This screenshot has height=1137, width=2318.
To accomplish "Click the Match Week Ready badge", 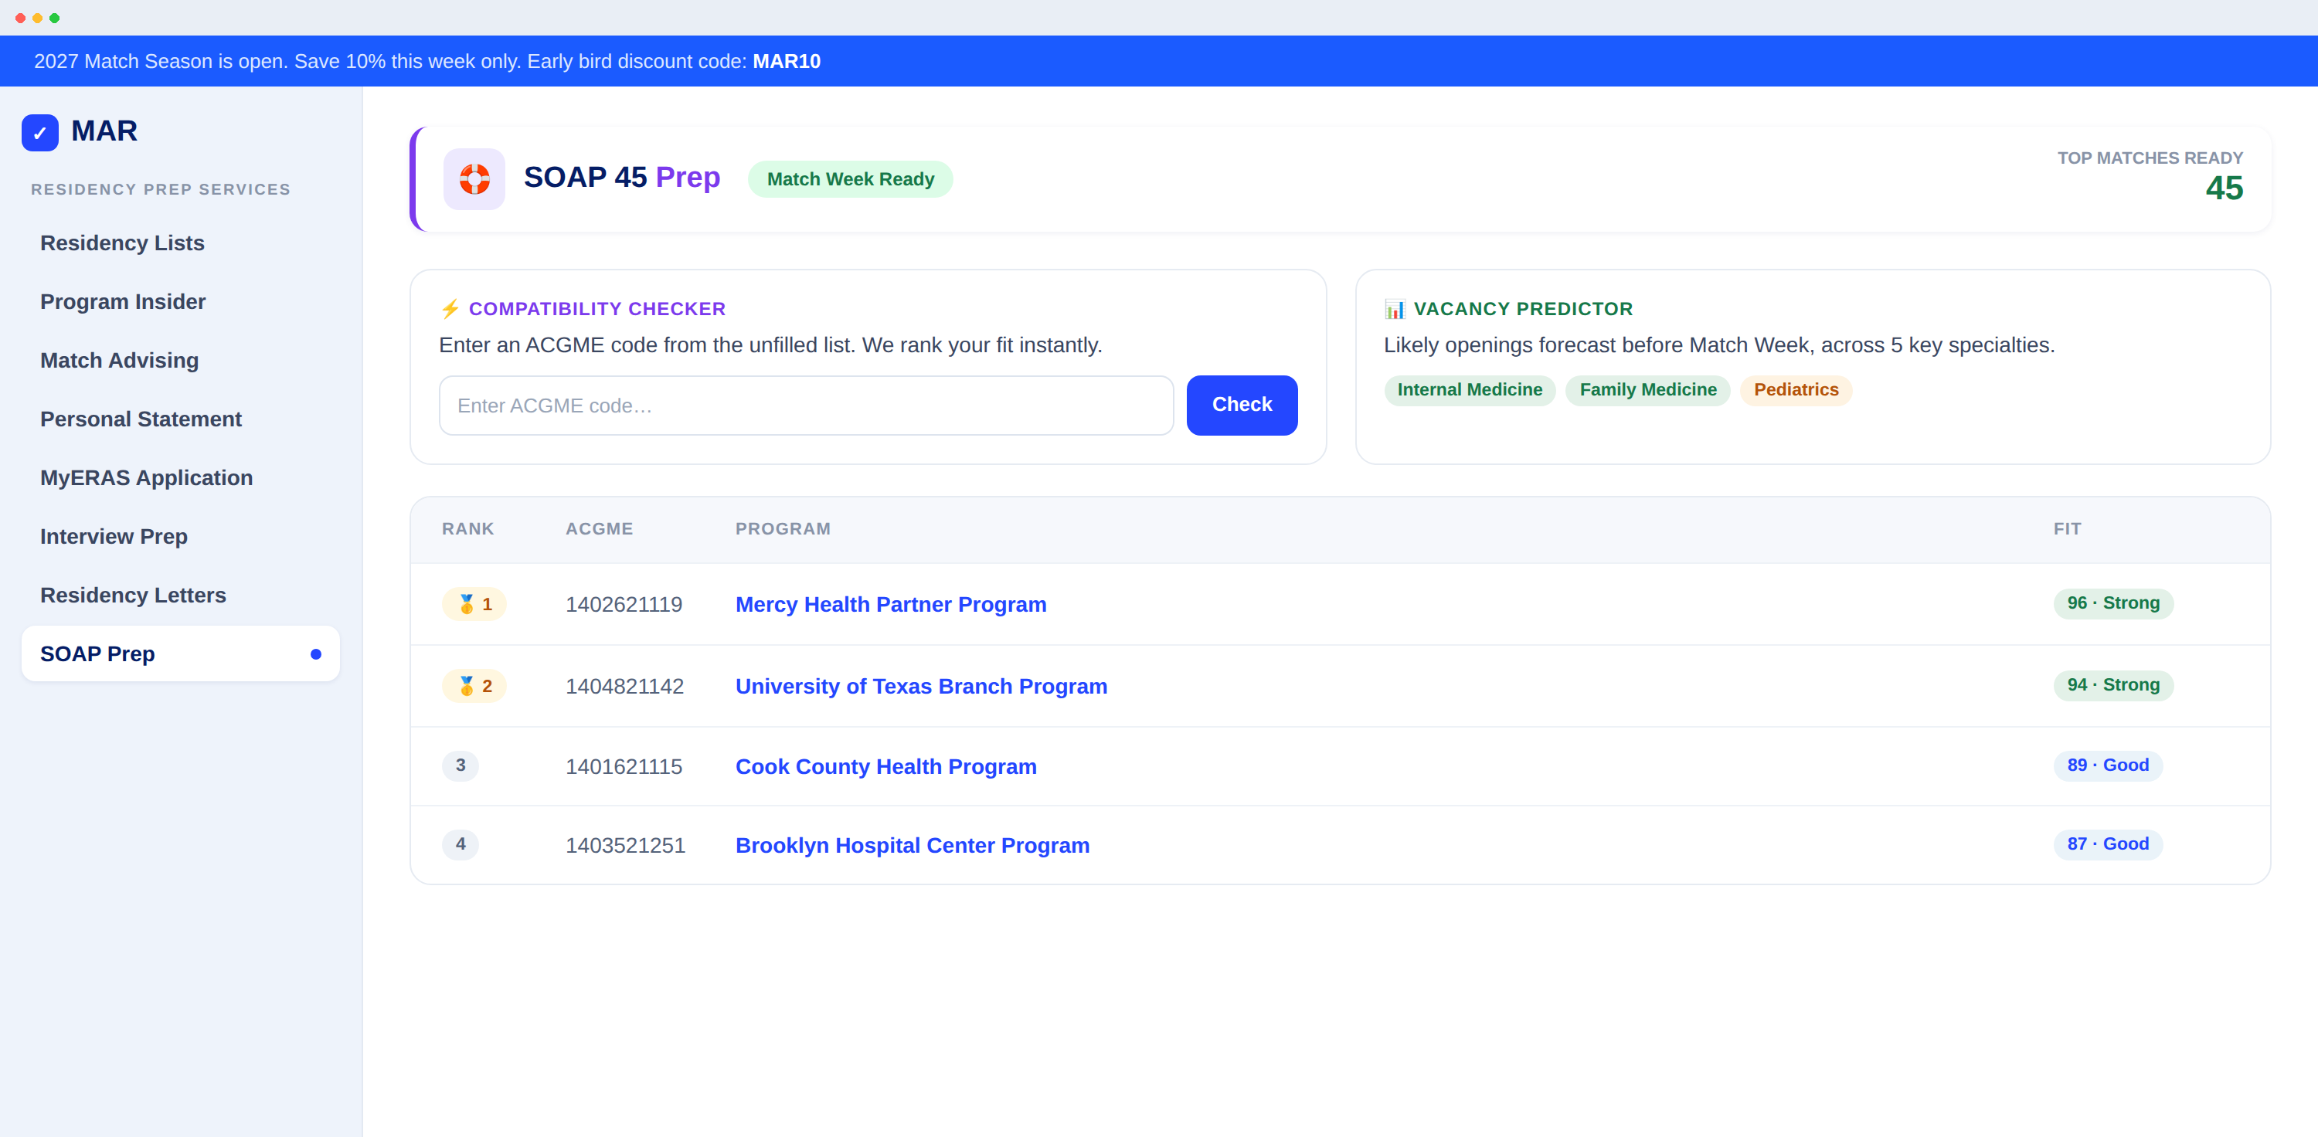I will (x=851, y=179).
